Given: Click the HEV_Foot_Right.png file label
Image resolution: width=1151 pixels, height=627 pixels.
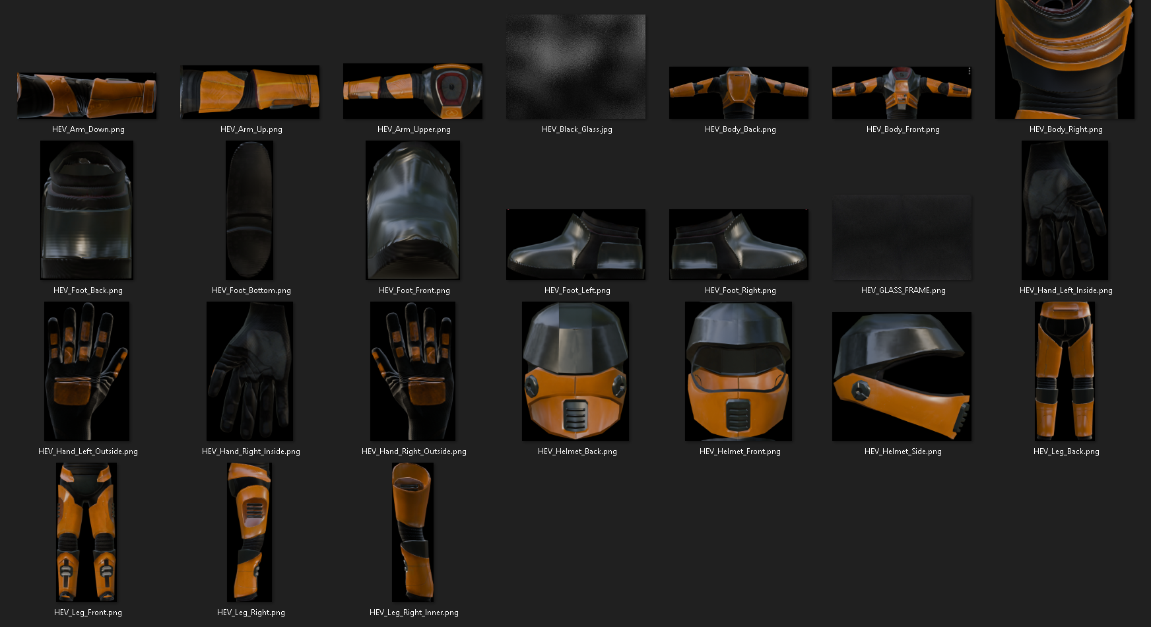Looking at the screenshot, I should [740, 290].
